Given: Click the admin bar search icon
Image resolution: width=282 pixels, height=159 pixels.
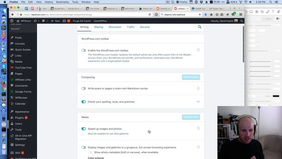Looking at the screenshot, I should tap(241, 21).
